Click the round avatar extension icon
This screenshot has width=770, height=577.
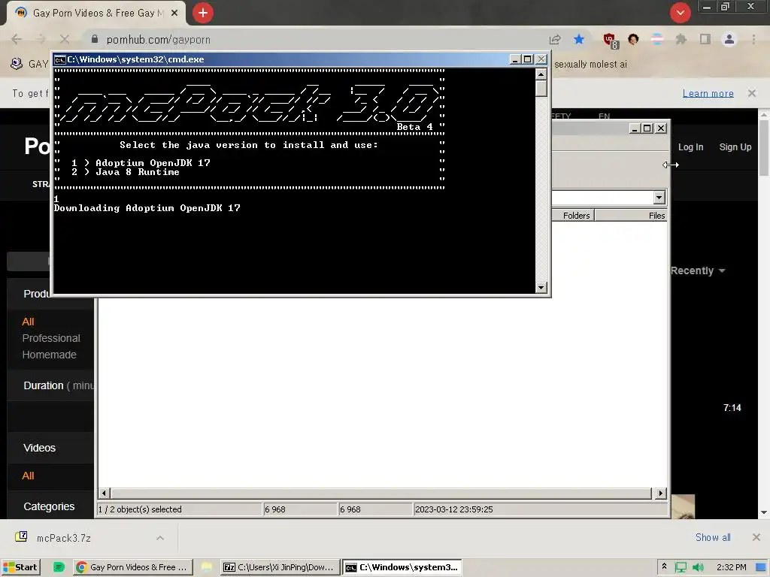pyautogui.click(x=633, y=39)
